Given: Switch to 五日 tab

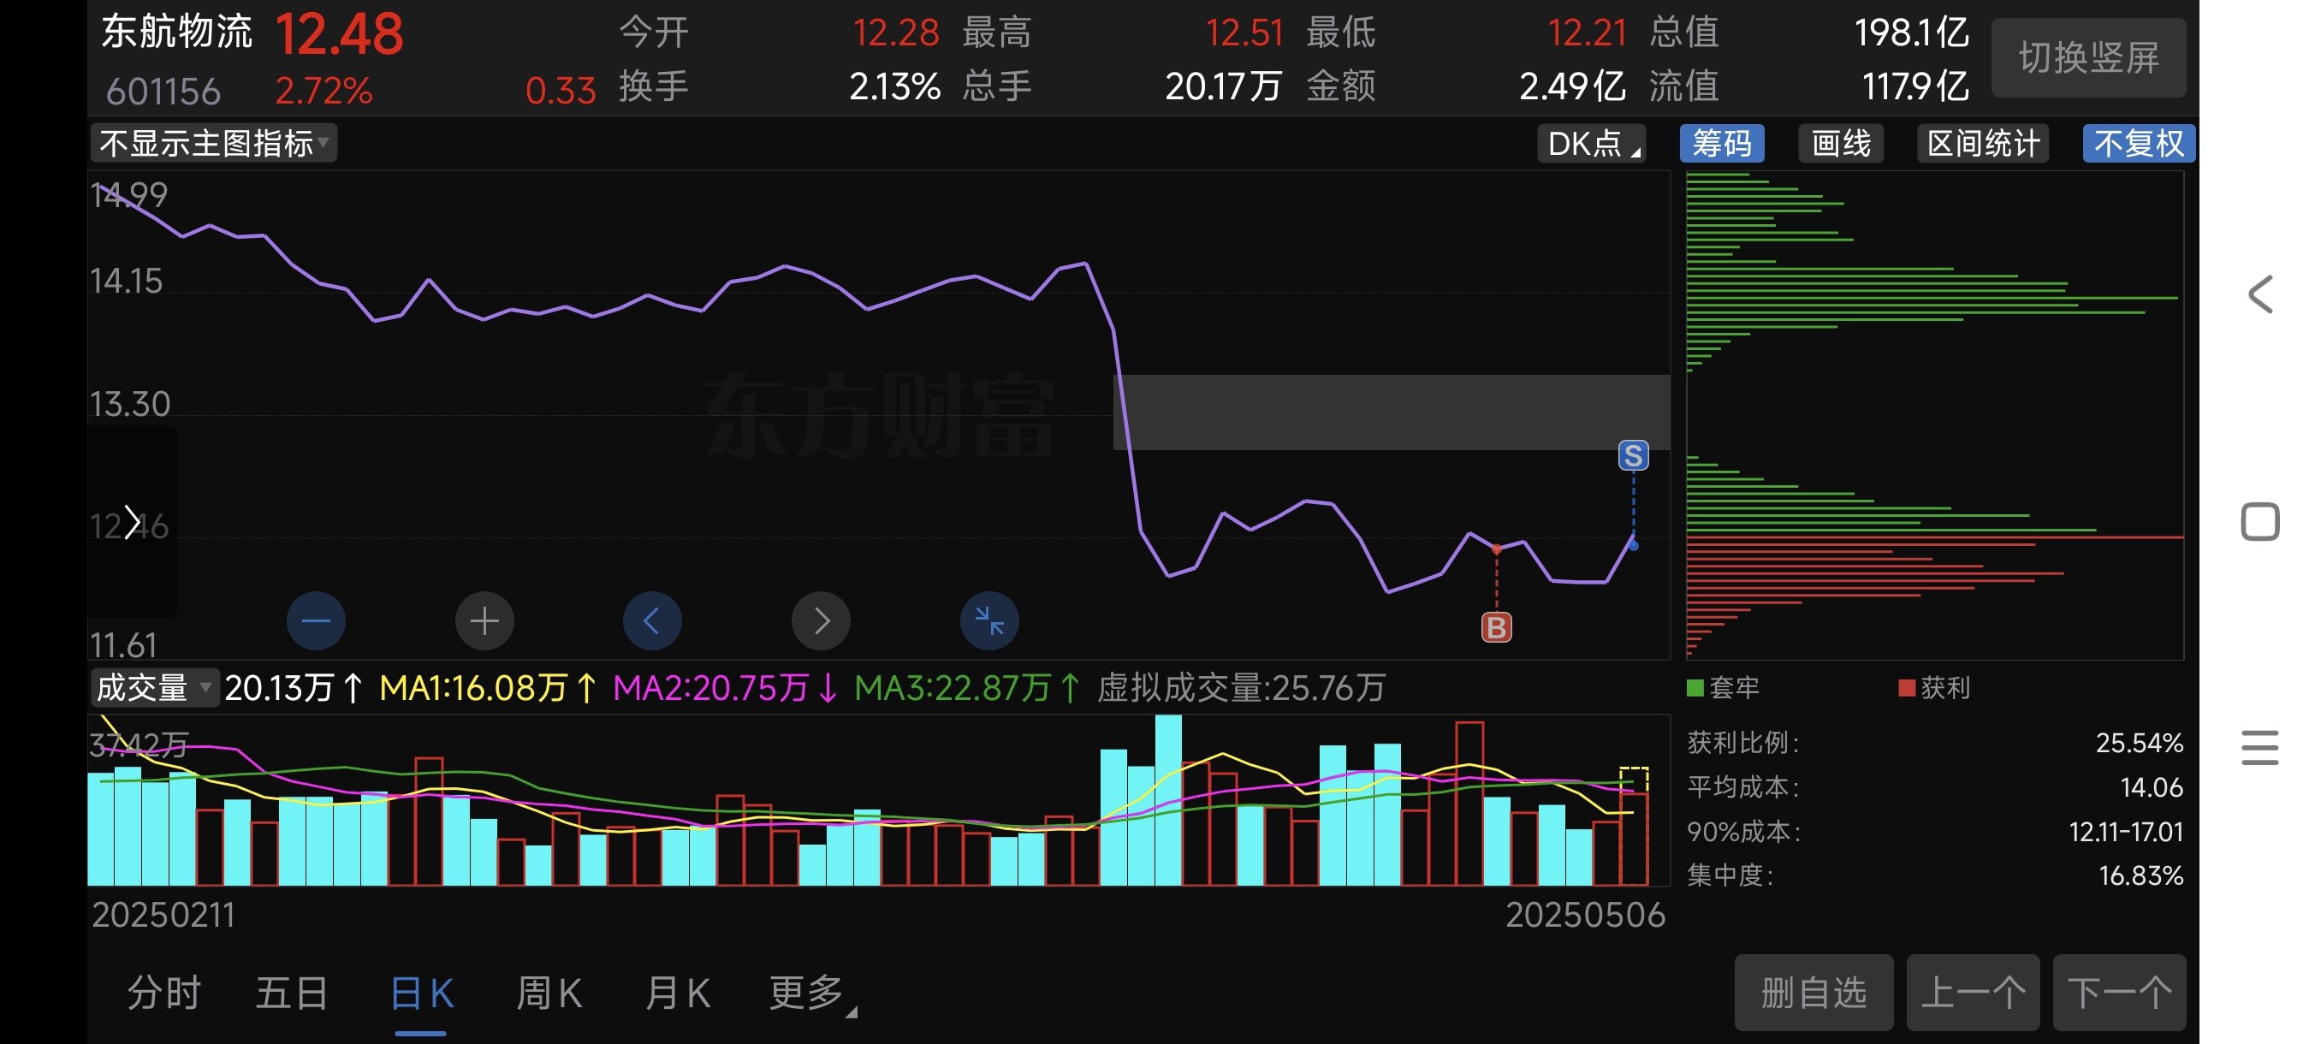Looking at the screenshot, I should click(x=292, y=994).
